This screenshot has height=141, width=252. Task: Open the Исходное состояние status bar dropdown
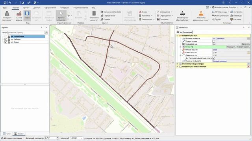point(13,138)
